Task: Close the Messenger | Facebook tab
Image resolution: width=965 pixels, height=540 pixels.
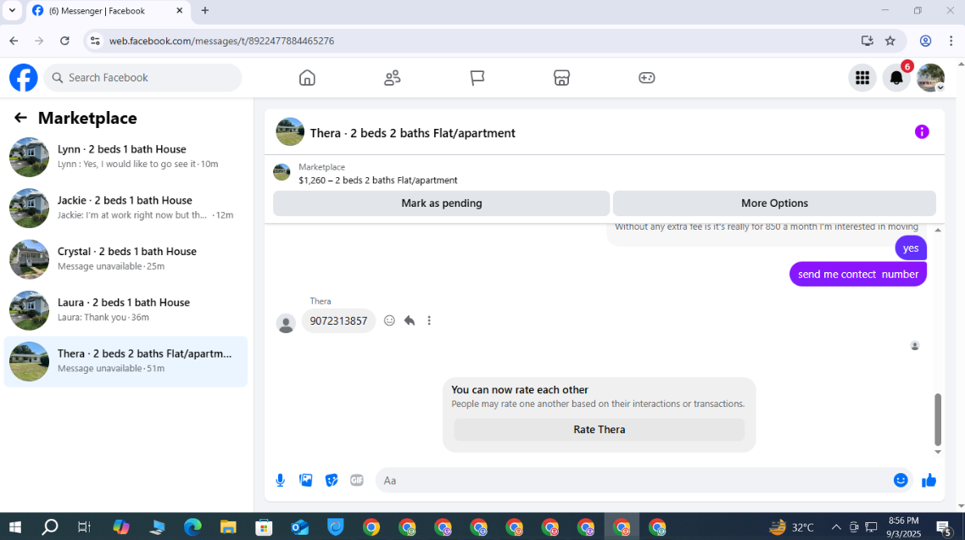Action: click(x=180, y=10)
